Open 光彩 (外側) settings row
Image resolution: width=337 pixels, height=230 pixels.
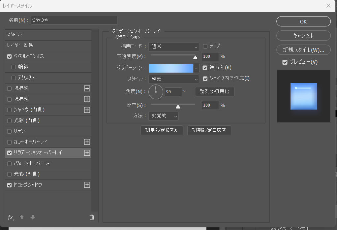48,174
